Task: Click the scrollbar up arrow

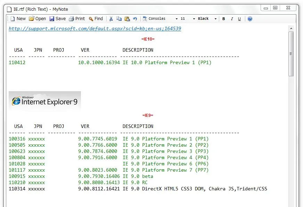Action: 291,28
